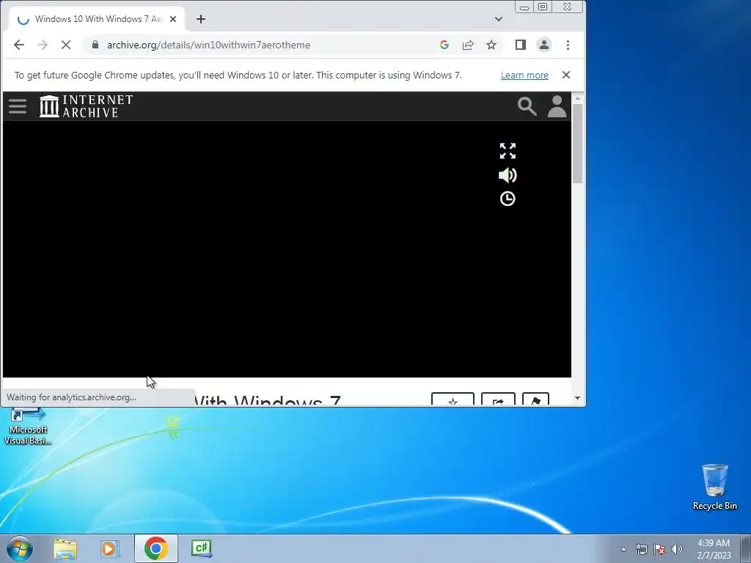Open a new tab
Image resolution: width=751 pixels, height=563 pixels.
point(201,19)
